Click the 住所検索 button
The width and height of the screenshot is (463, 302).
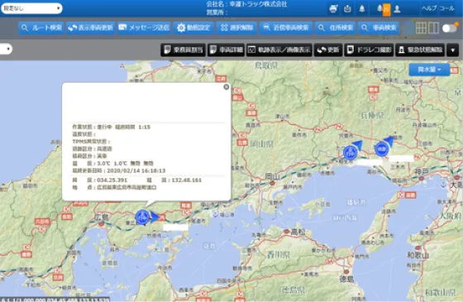click(x=335, y=28)
